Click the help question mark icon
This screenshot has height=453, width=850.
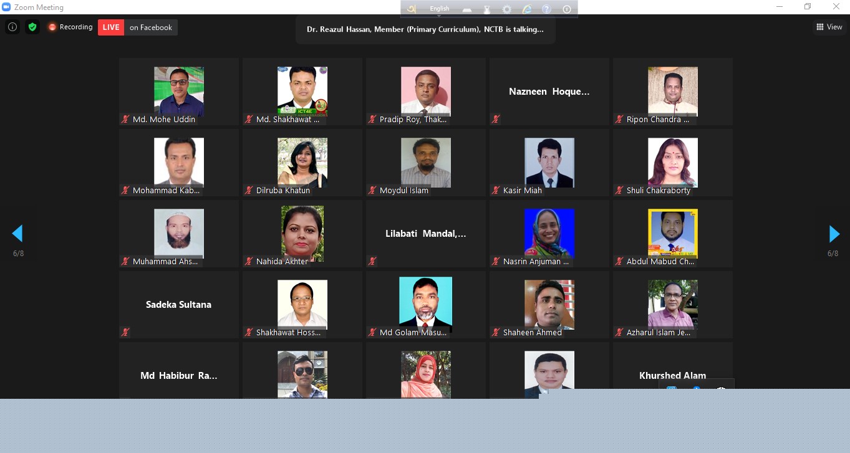coord(546,9)
